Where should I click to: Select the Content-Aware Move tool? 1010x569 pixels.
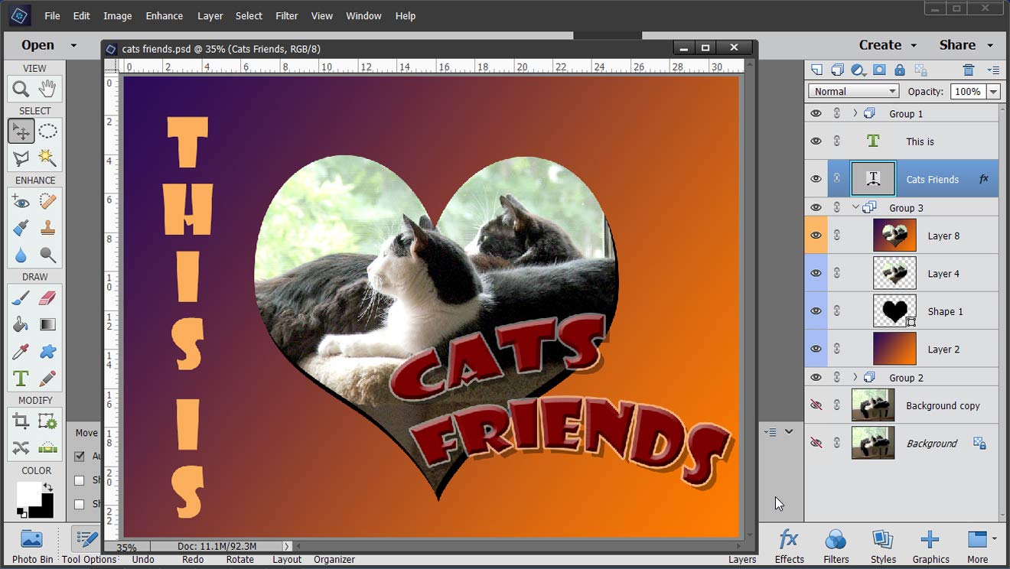[21, 448]
